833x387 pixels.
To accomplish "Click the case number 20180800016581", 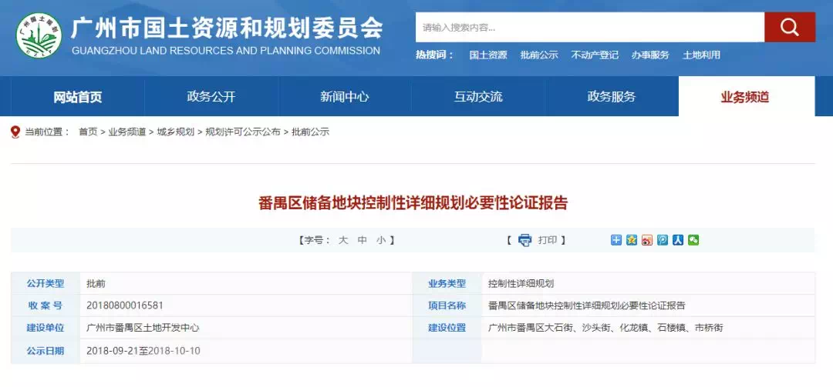I will click(x=125, y=305).
